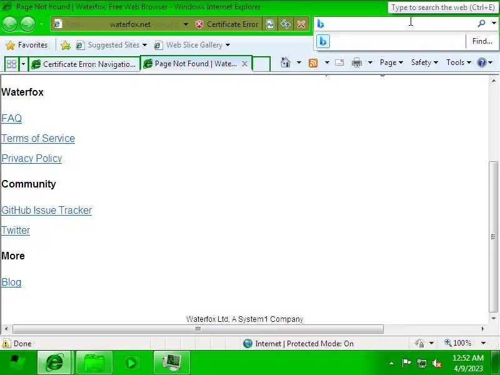The height and width of the screenshot is (375, 500).
Task: Expand the zoom level dropdown arrow
Action: tap(483, 343)
